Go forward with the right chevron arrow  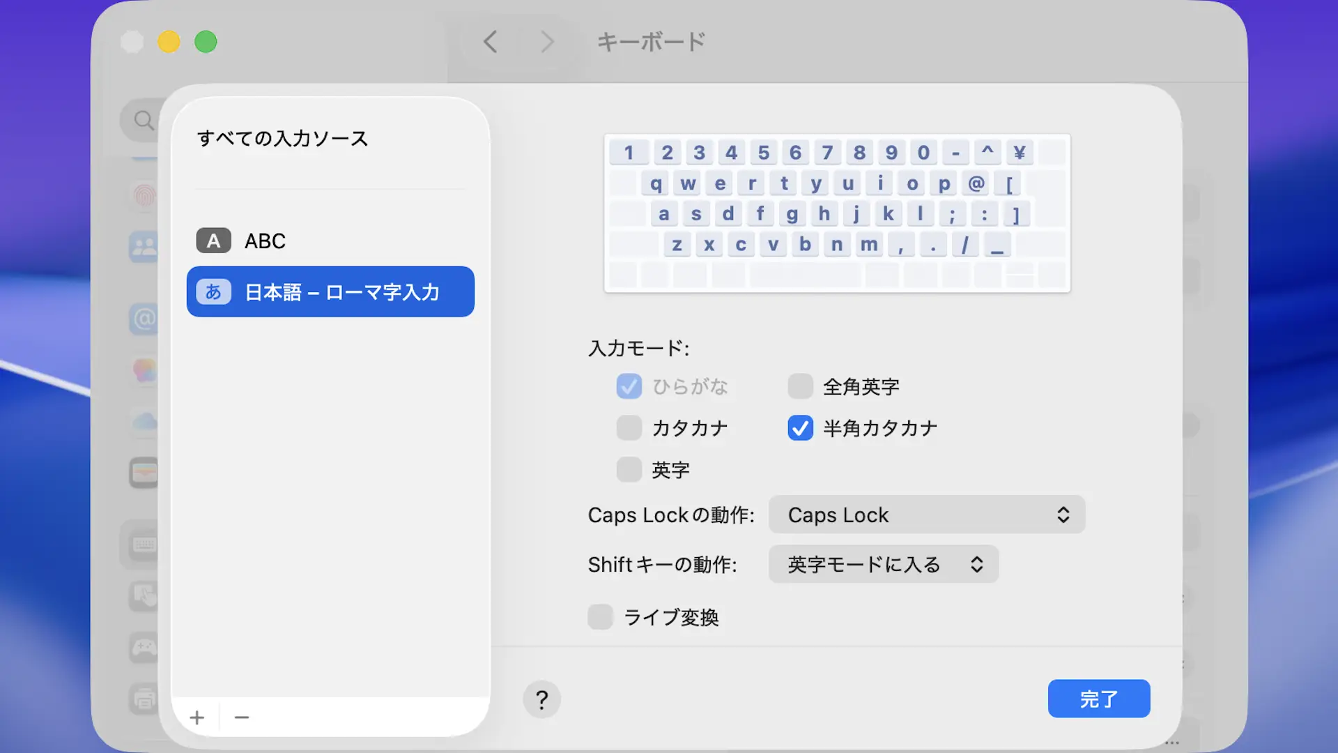click(547, 42)
